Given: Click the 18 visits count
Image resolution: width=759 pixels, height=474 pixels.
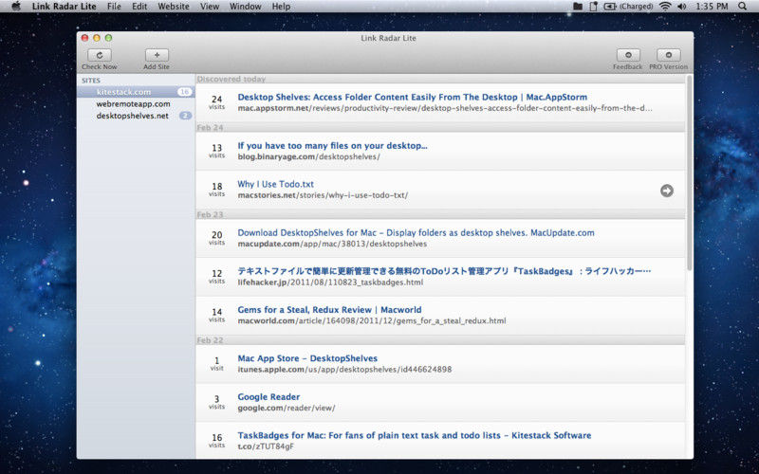Looking at the screenshot, I should [x=217, y=189].
